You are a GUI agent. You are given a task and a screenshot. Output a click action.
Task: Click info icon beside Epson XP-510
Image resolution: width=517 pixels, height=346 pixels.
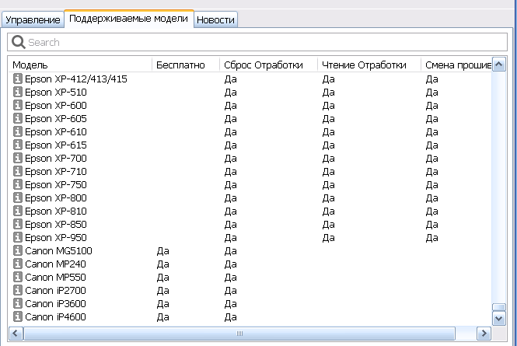coord(17,92)
